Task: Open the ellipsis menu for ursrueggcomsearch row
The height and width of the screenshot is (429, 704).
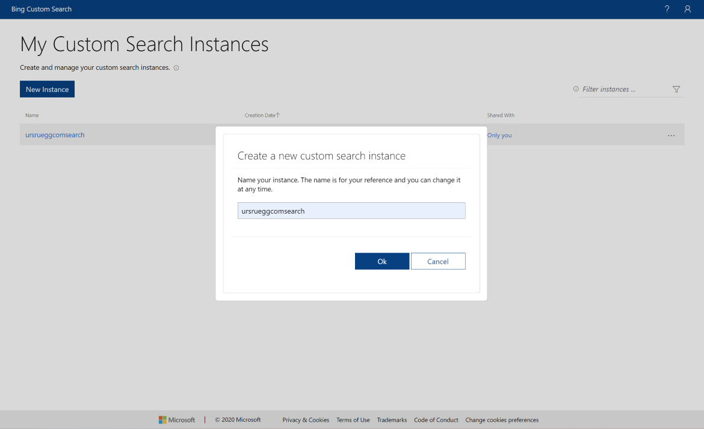Action: click(x=672, y=135)
